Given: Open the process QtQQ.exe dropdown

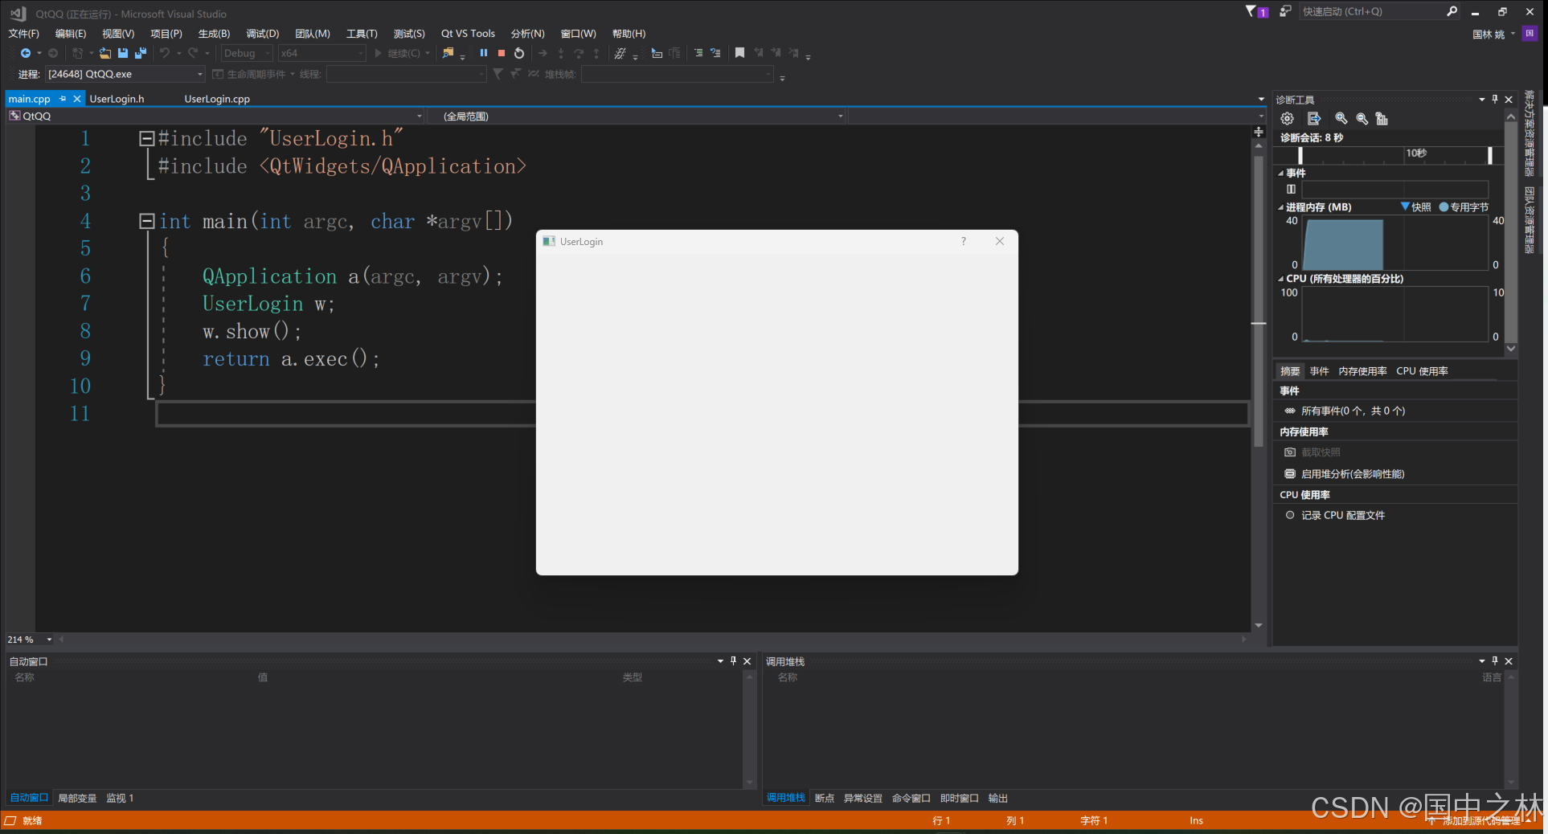Looking at the screenshot, I should [x=125, y=74].
